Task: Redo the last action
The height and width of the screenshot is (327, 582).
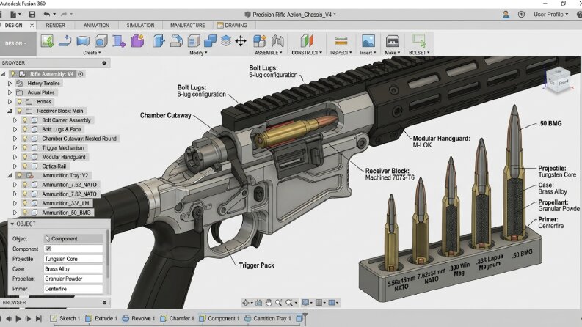Action: tap(64, 14)
